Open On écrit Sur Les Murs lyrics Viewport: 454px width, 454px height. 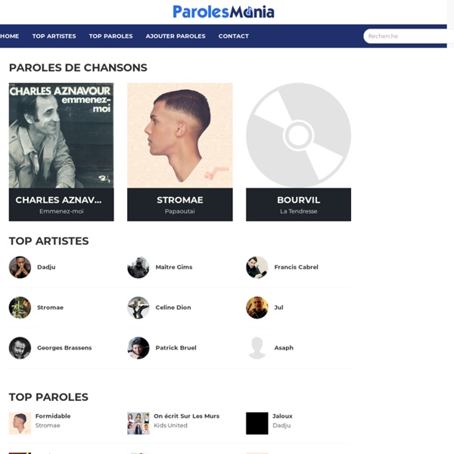point(186,416)
